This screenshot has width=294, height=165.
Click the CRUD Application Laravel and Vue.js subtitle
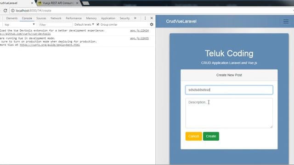[229, 63]
